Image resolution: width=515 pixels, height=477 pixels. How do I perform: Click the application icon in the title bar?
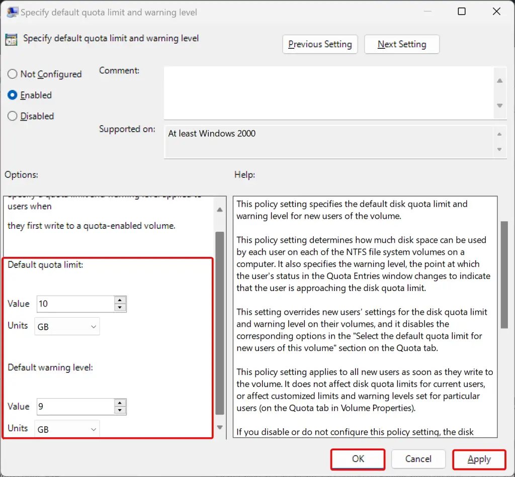[11, 11]
